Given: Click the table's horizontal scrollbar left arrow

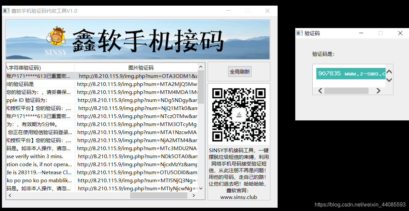Looking at the screenshot, I should click(x=10, y=195).
